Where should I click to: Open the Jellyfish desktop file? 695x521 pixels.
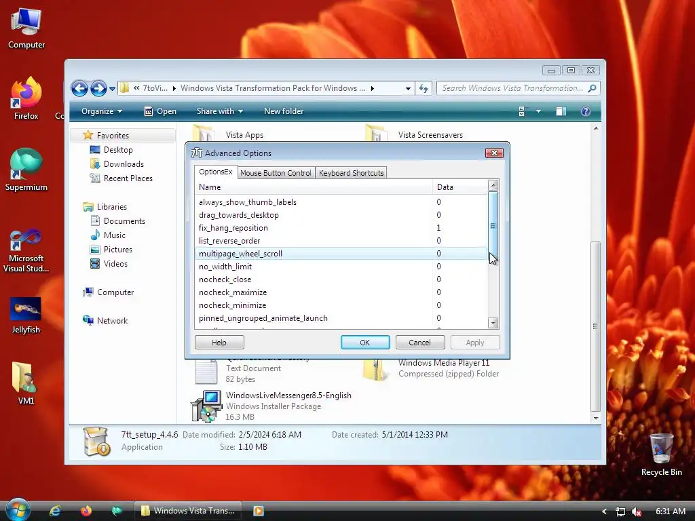26,315
